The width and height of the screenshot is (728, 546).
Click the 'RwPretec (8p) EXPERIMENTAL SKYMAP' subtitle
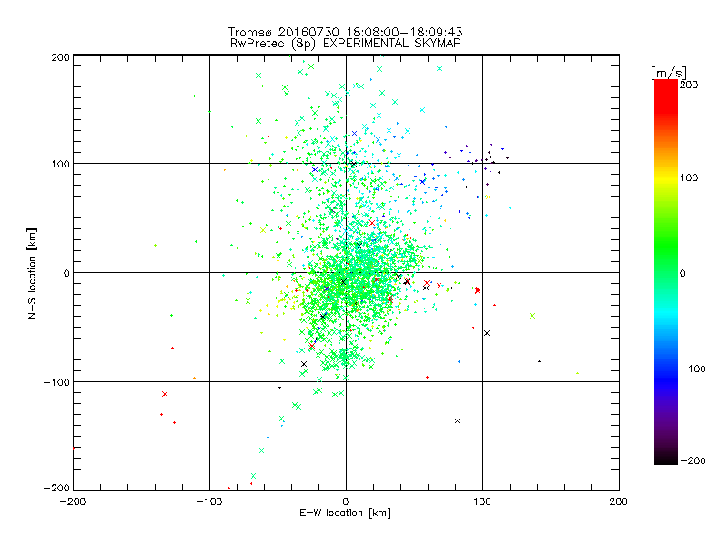point(346,43)
